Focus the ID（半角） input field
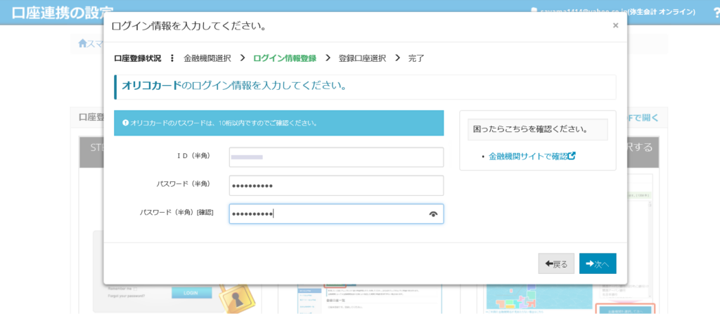Viewport: 720px width, 314px height. point(336,157)
